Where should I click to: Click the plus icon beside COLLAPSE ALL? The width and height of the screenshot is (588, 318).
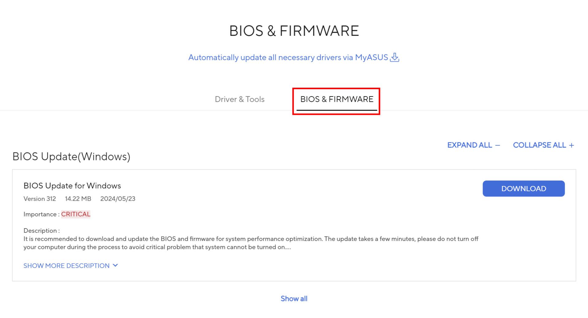pos(571,145)
